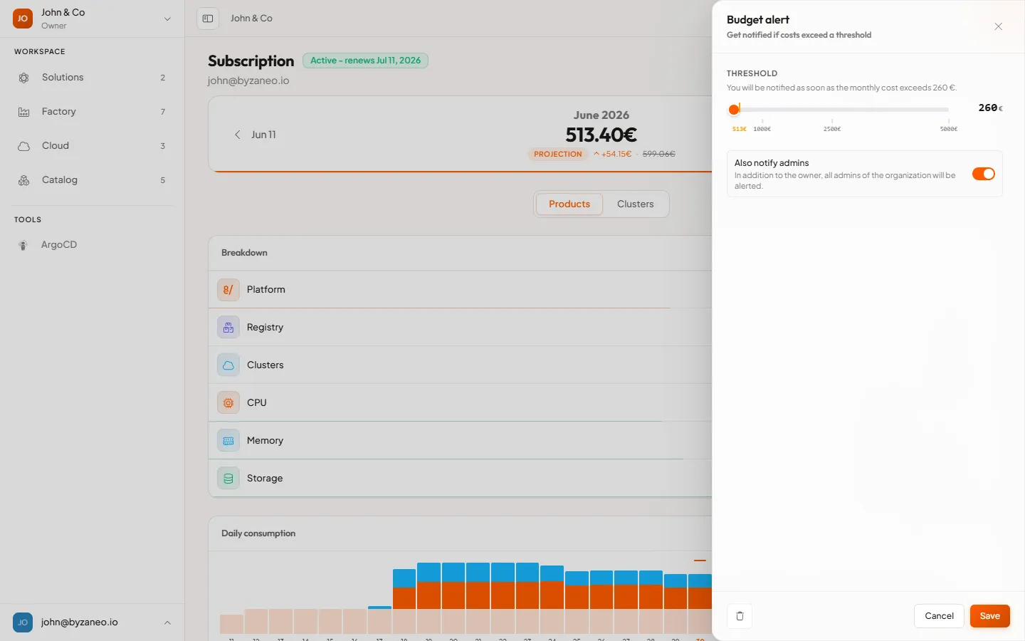Open Solutions in the workspace menu
Viewport: 1025px width, 641px height.
click(x=93, y=78)
